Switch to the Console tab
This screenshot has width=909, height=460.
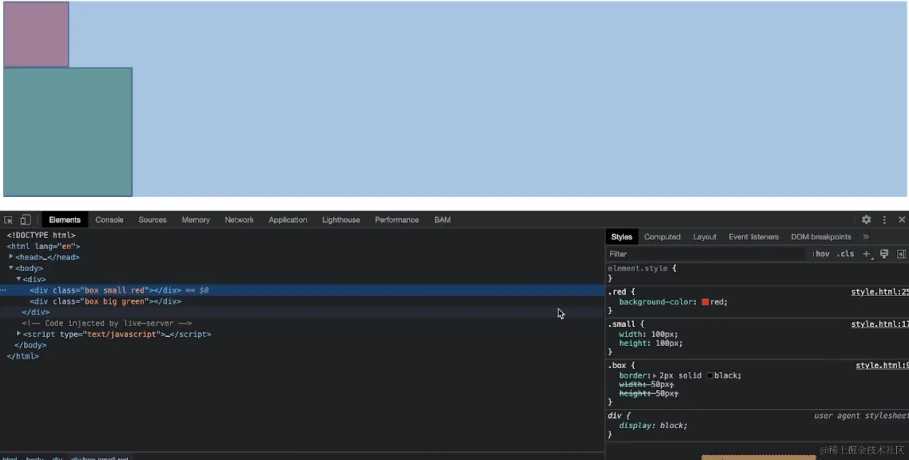pyautogui.click(x=110, y=220)
